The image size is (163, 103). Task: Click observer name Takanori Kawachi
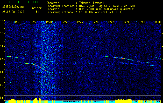coord(91,3)
